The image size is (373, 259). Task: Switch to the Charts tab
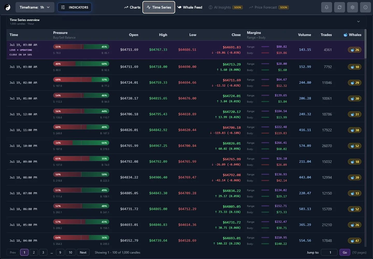132,7
